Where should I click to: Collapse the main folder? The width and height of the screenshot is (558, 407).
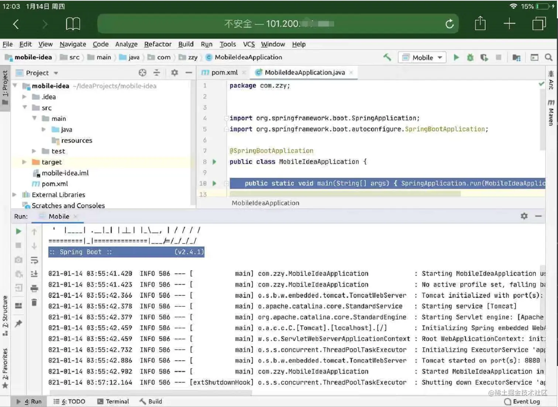34,118
